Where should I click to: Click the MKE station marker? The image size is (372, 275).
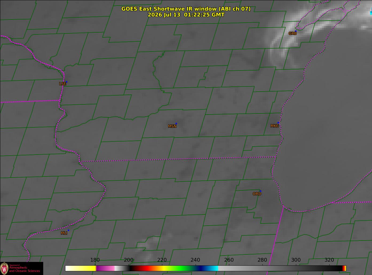pyautogui.click(x=278, y=123)
